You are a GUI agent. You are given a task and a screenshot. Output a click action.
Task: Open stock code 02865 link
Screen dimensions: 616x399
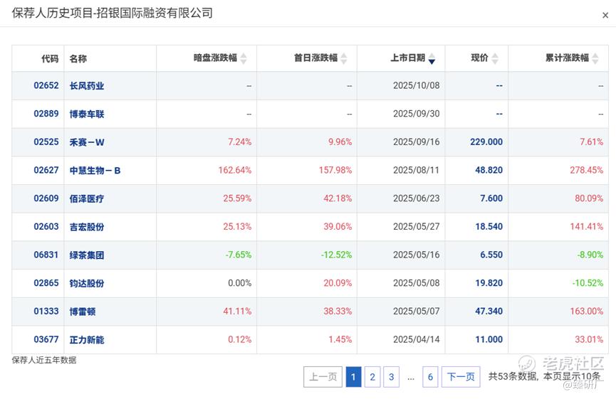point(46,283)
